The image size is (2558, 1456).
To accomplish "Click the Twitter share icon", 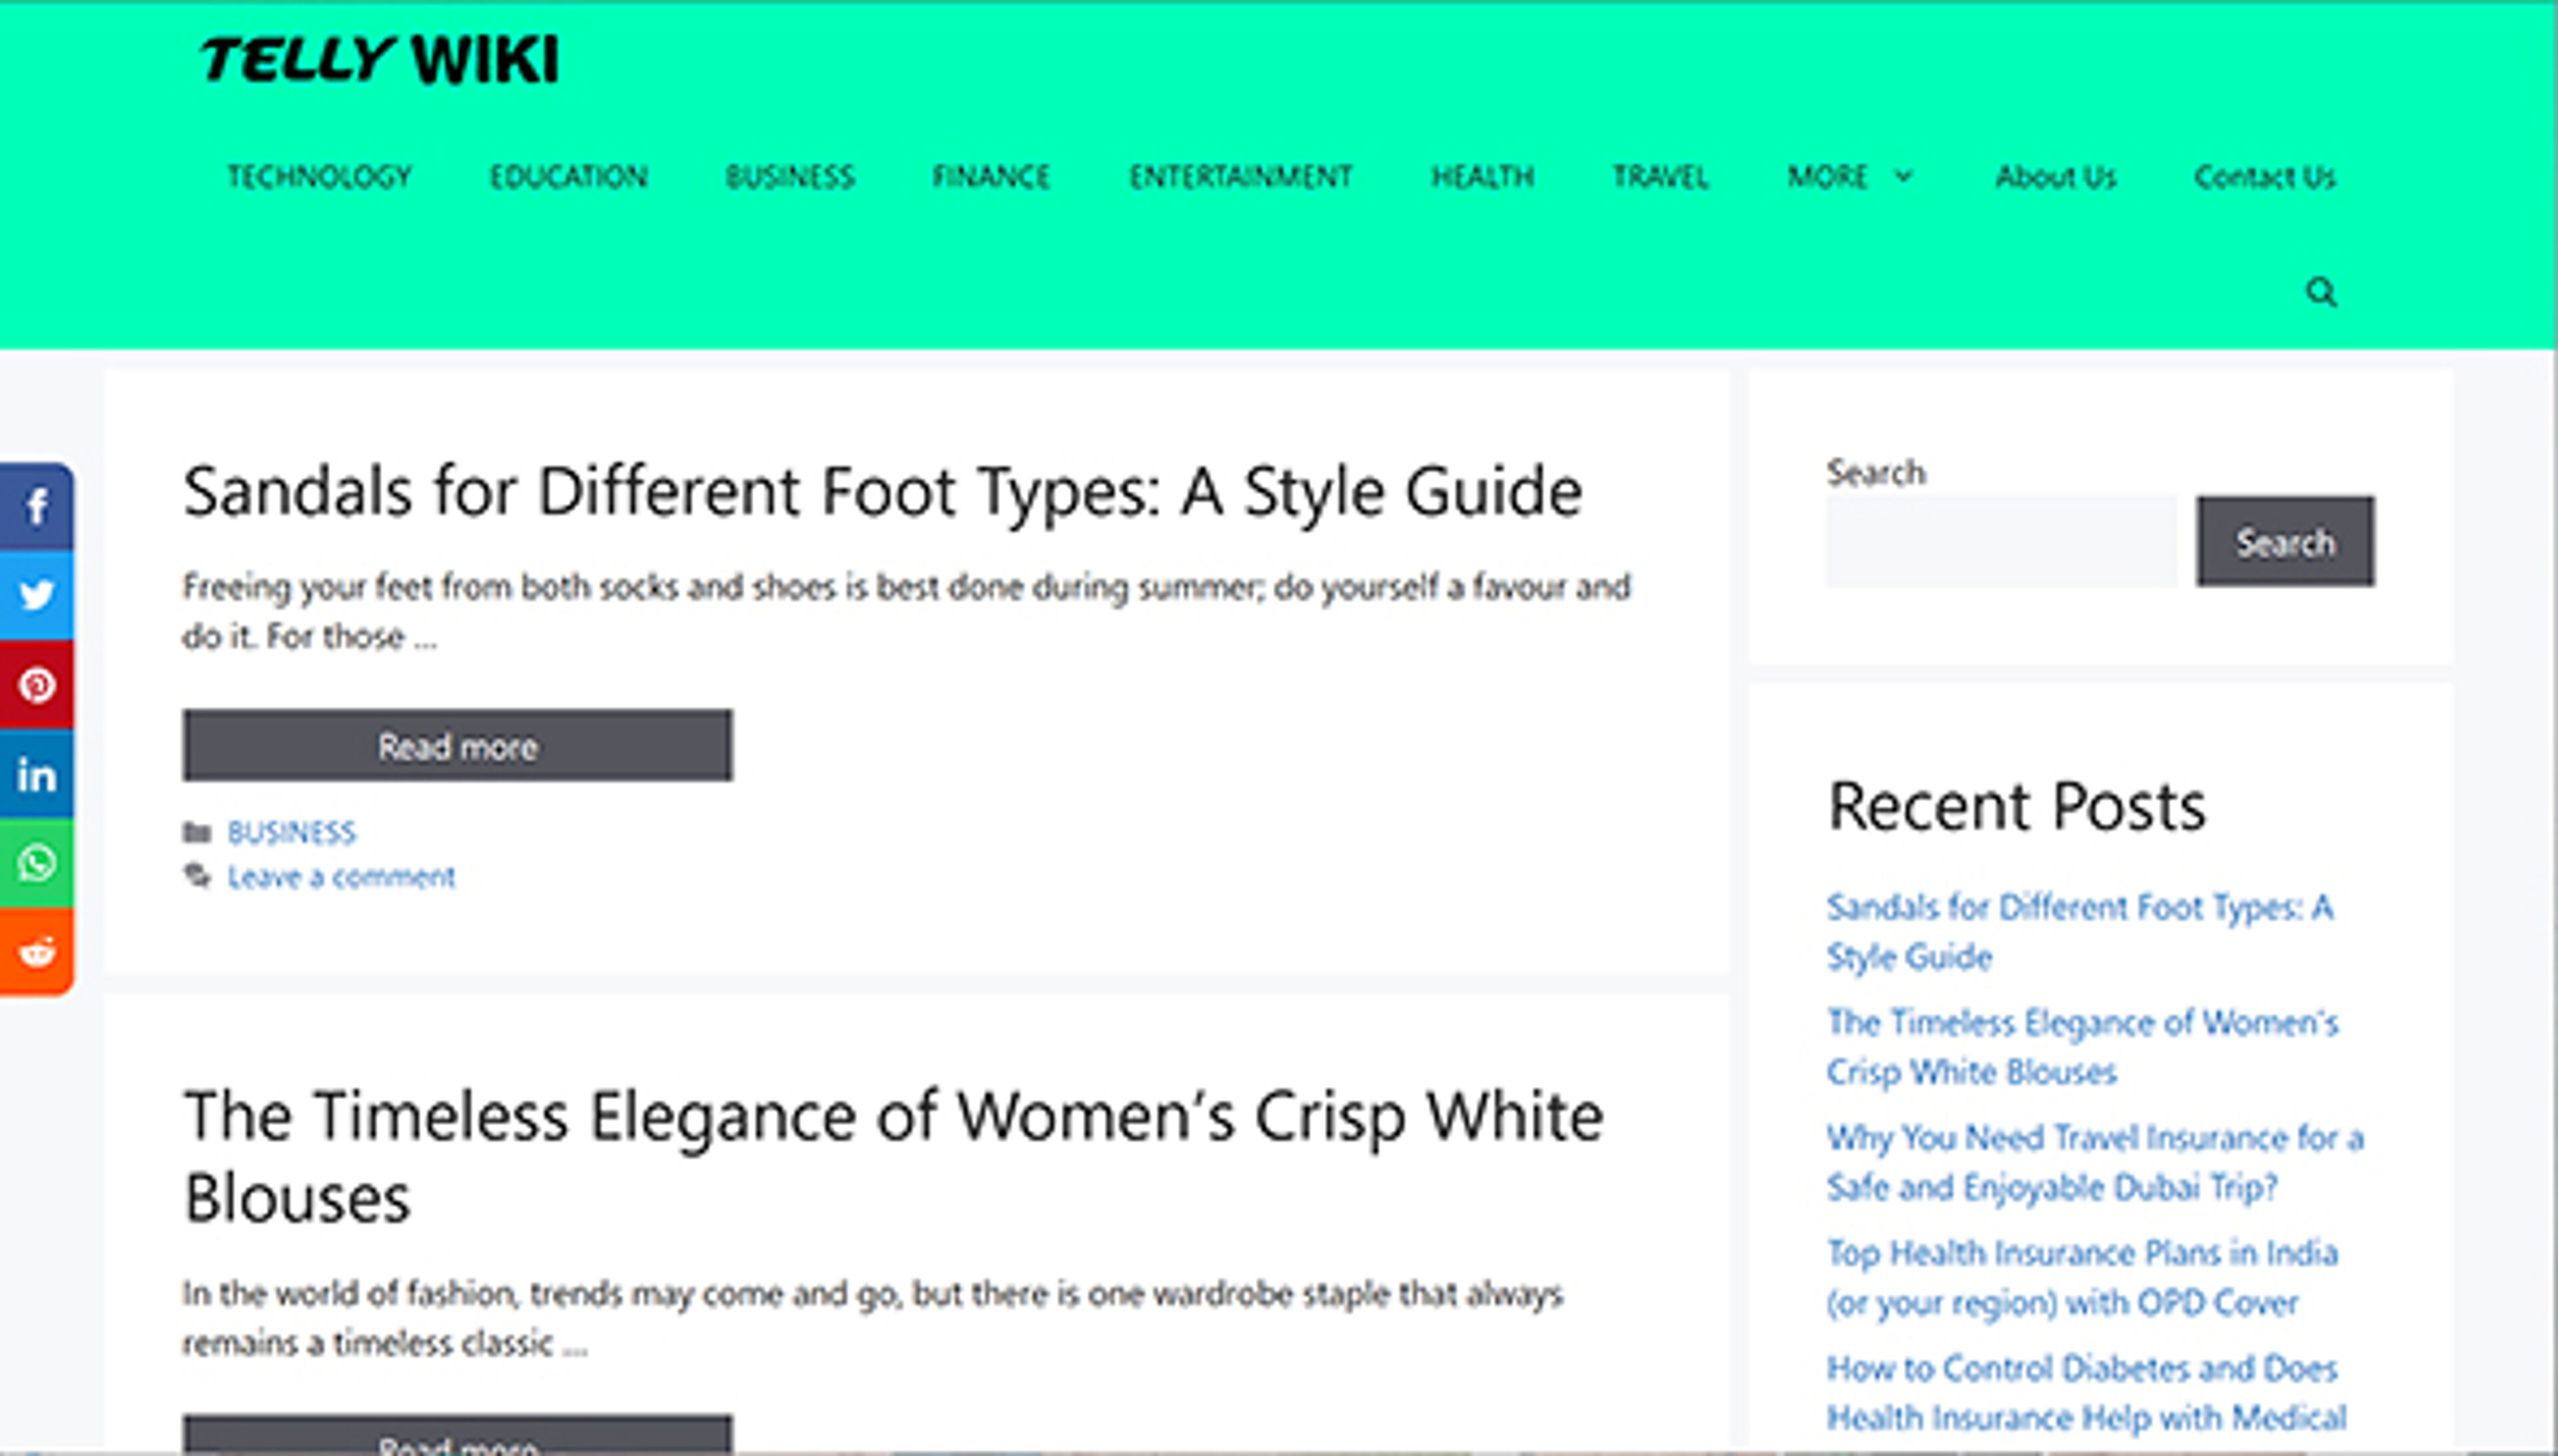I will [x=37, y=596].
